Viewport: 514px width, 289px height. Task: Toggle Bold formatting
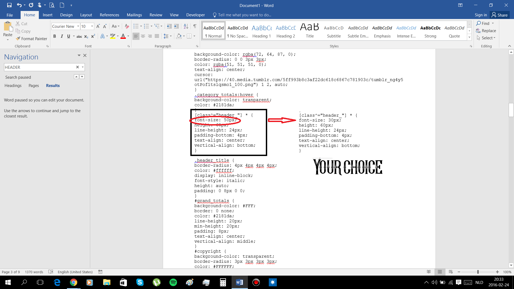[55, 36]
